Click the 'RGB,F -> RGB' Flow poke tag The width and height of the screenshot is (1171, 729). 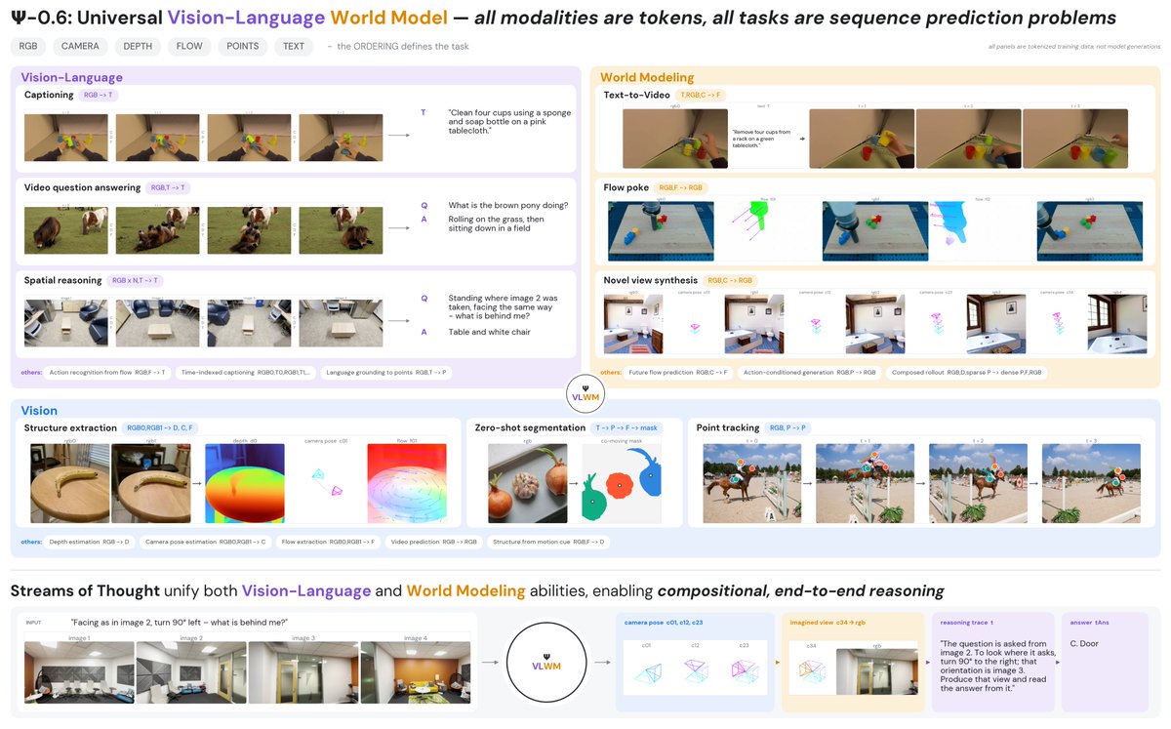coord(681,187)
